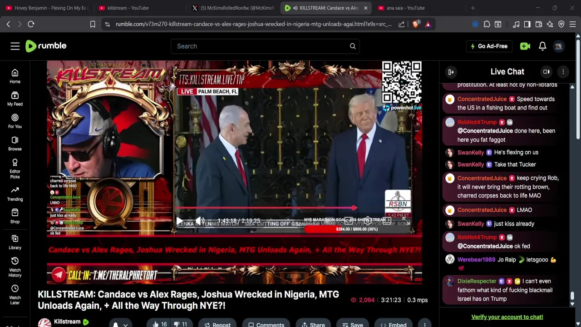Open the browser main menu
This screenshot has width=581, height=327.
tap(572, 24)
